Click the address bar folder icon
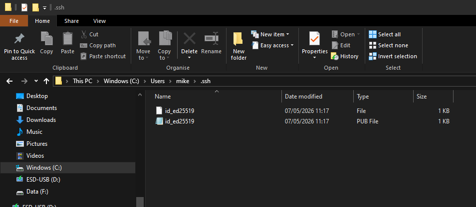476x207 pixels. pyautogui.click(x=58, y=81)
